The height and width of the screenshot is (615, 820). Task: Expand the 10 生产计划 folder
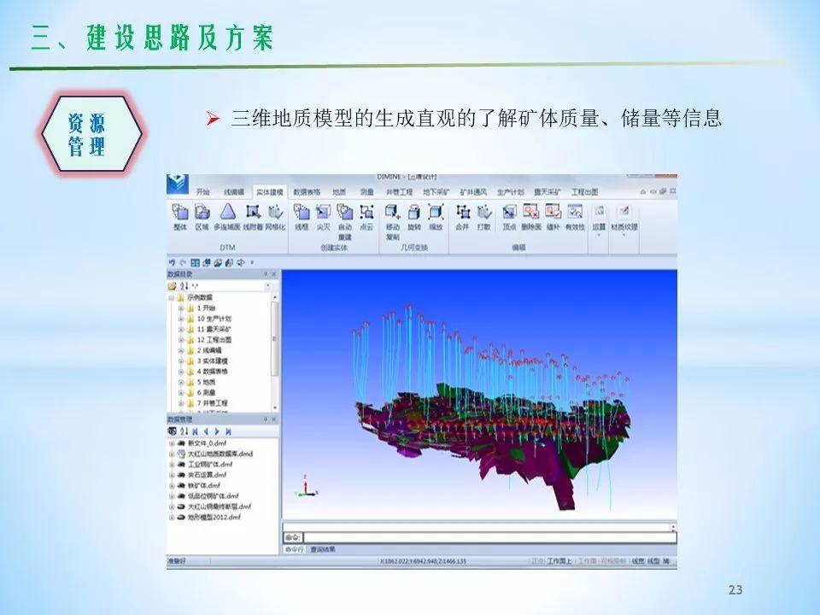tap(181, 318)
